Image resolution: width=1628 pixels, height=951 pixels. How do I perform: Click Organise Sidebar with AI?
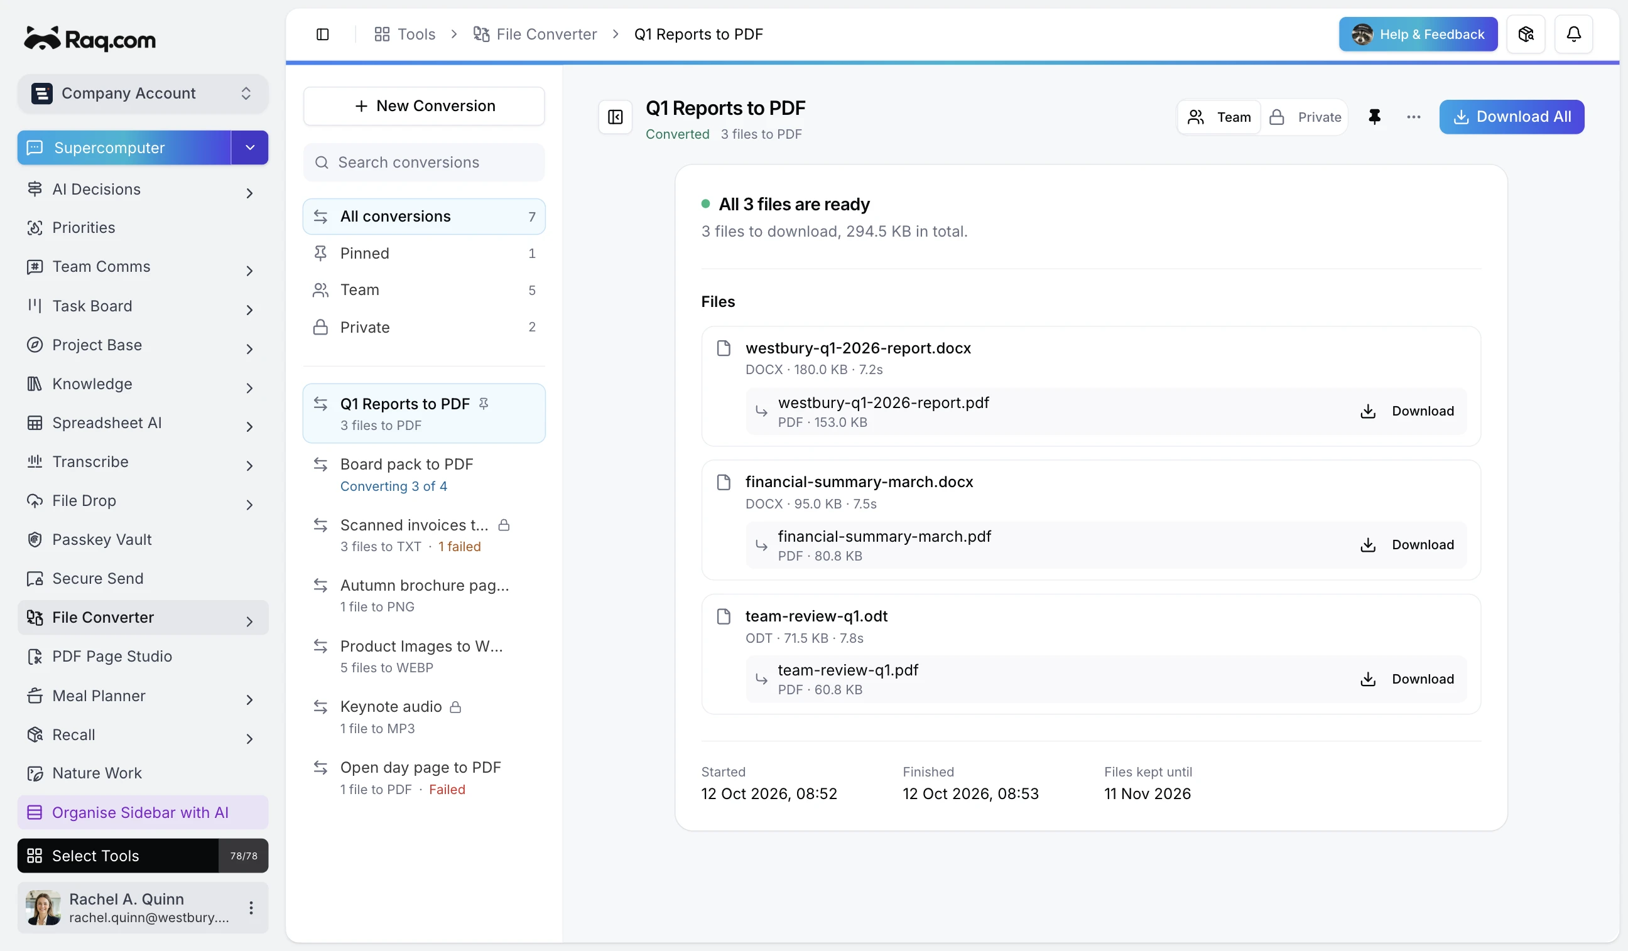[143, 812]
